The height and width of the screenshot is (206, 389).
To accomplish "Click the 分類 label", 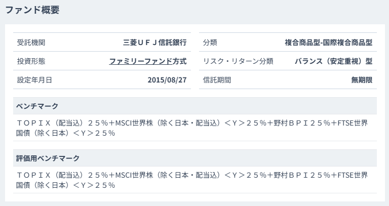I will tap(210, 43).
